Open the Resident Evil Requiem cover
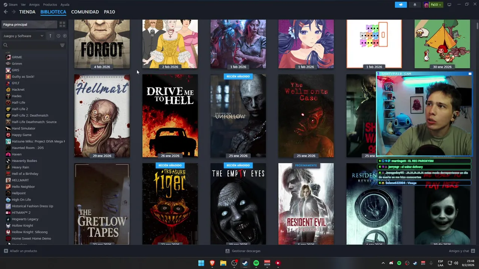The height and width of the screenshot is (269, 479). (306, 204)
